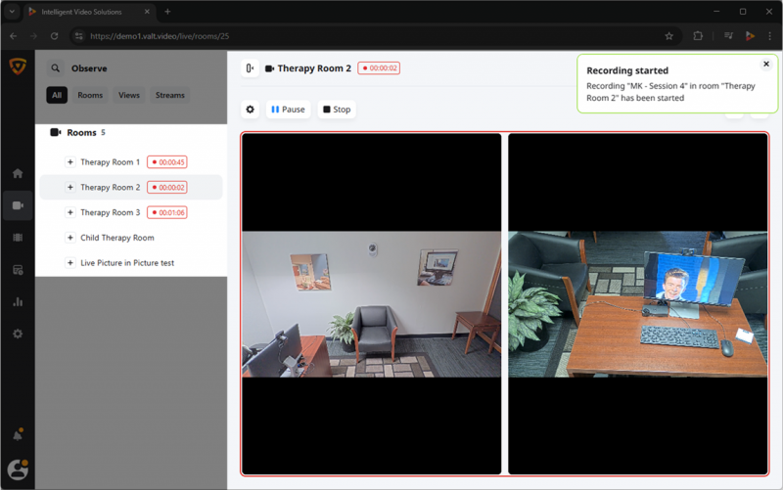This screenshot has height=490, width=783.
Task: Click the 00:01:06 recording badge
Action: [x=167, y=212]
